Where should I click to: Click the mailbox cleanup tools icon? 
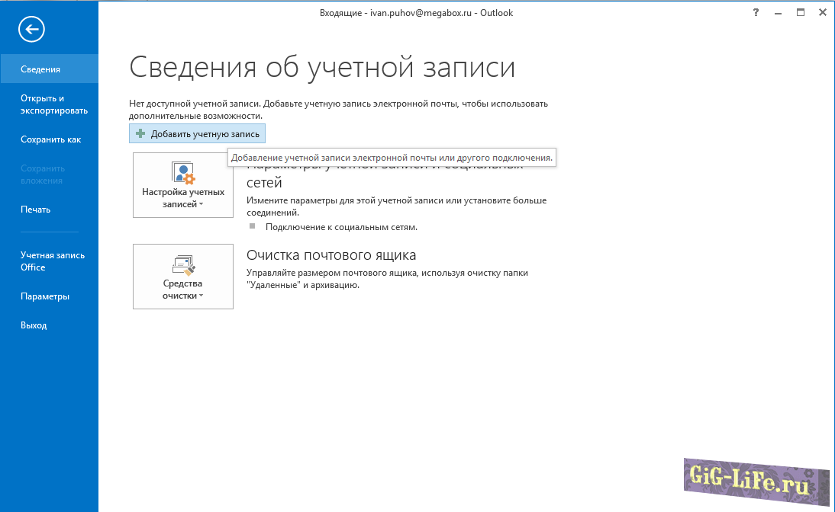click(183, 264)
